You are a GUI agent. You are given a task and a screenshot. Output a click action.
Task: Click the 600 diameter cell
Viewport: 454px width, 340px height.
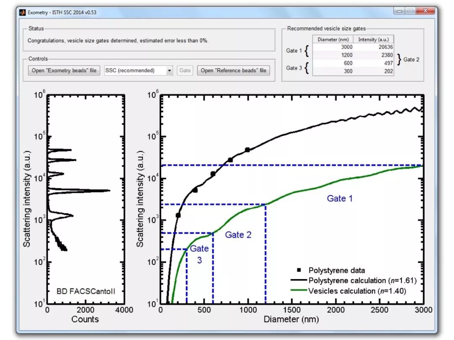click(333, 63)
